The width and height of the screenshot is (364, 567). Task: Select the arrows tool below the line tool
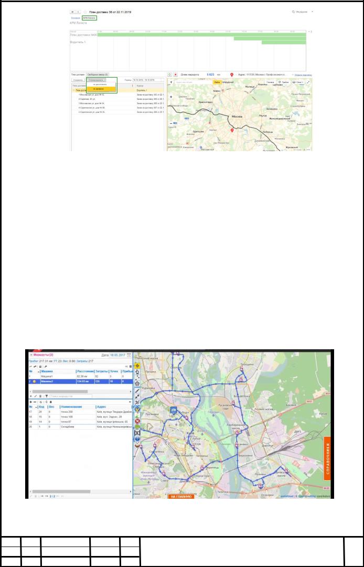[137, 397]
